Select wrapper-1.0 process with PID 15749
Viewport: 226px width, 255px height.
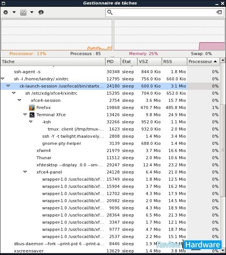click(110, 179)
